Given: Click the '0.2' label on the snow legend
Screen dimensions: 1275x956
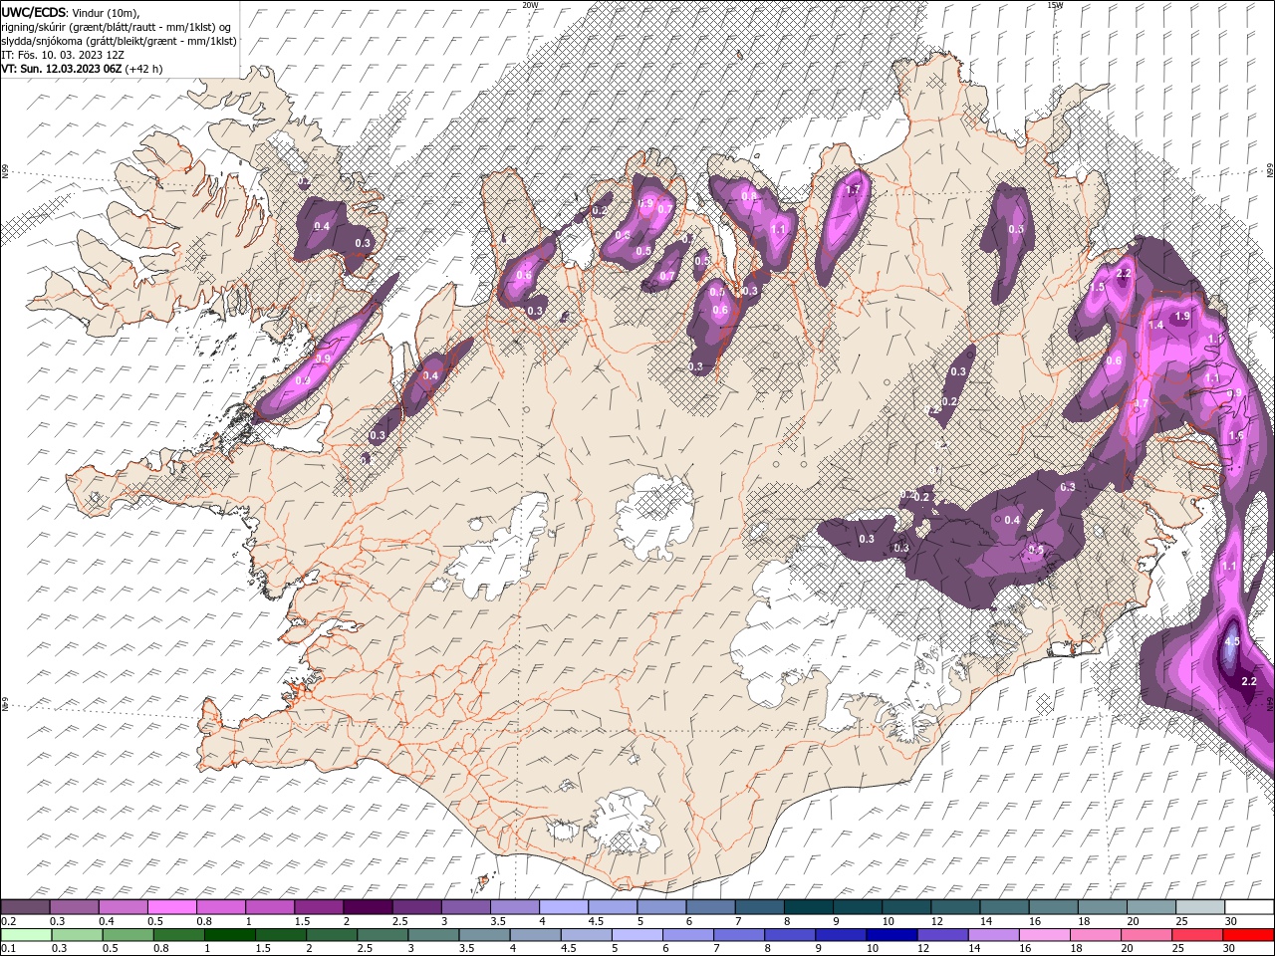Looking at the screenshot, I should pyautogui.click(x=9, y=921).
